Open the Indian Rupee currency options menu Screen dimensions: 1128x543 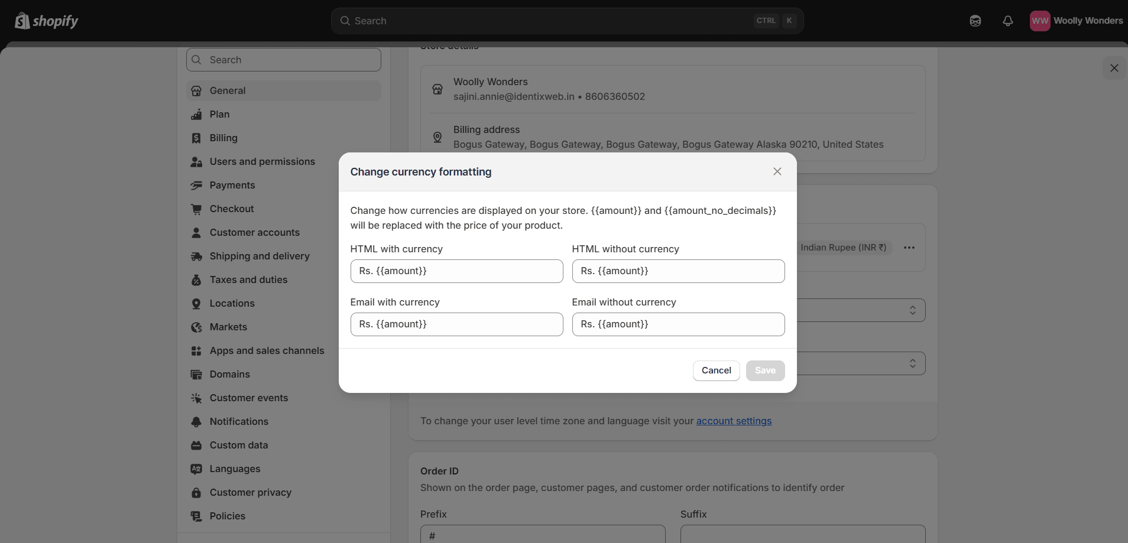pos(909,248)
